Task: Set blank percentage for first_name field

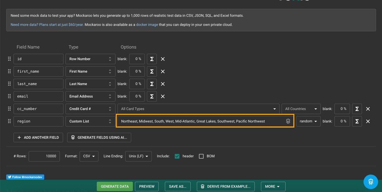Action: pyautogui.click(x=137, y=71)
